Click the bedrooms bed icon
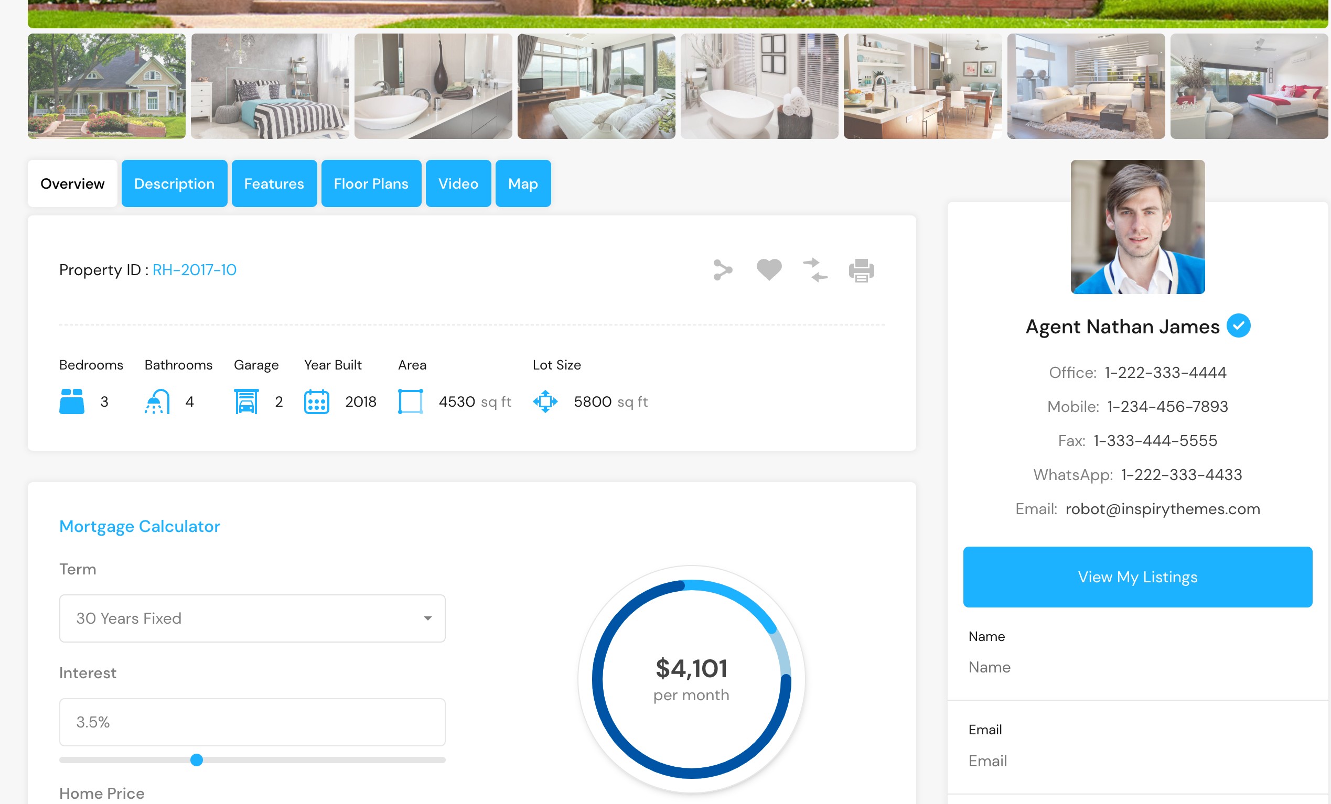 pos(72,401)
